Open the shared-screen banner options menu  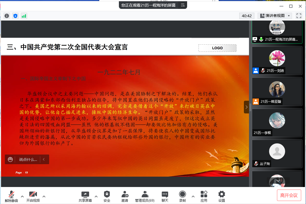click(183, 5)
